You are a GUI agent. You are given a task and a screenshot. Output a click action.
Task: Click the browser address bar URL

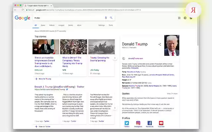pos(88,10)
